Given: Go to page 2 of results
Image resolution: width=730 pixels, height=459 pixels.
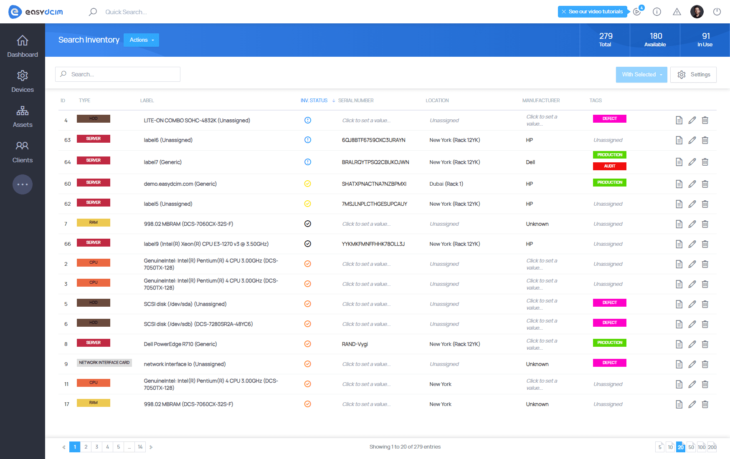Looking at the screenshot, I should click(x=86, y=447).
